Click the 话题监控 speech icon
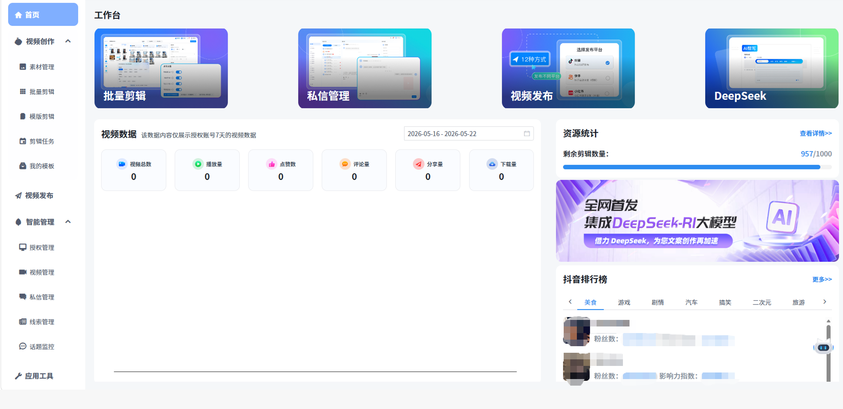The height and width of the screenshot is (409, 843). pyautogui.click(x=23, y=347)
